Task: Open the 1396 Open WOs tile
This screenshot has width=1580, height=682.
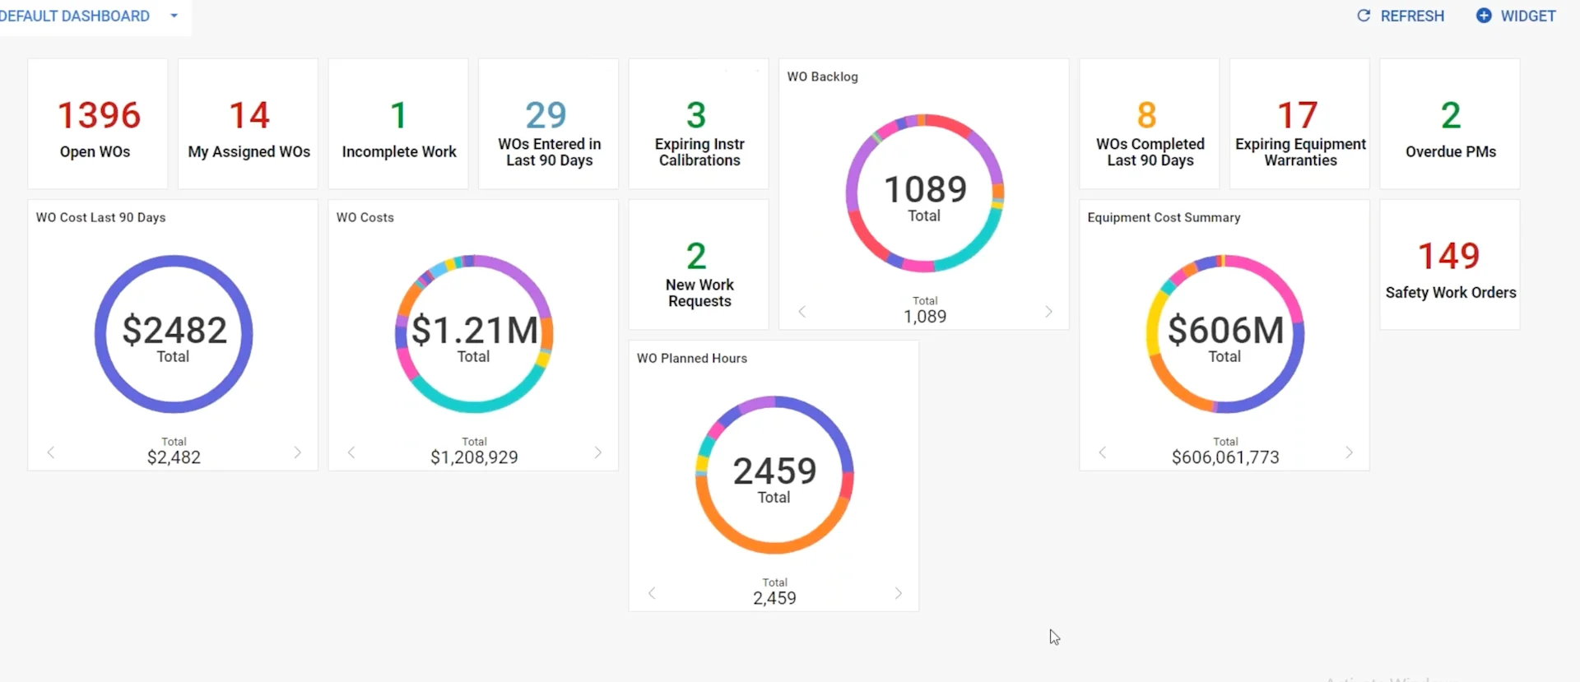Action: coord(98,123)
